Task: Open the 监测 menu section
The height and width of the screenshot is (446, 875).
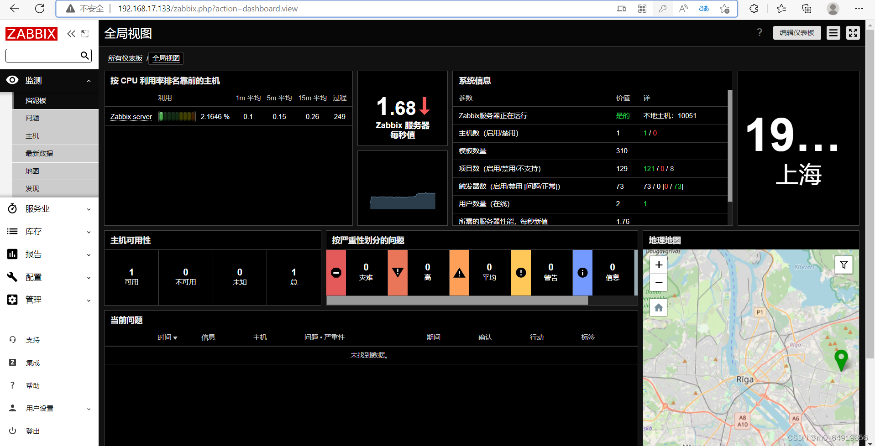Action: click(x=49, y=81)
